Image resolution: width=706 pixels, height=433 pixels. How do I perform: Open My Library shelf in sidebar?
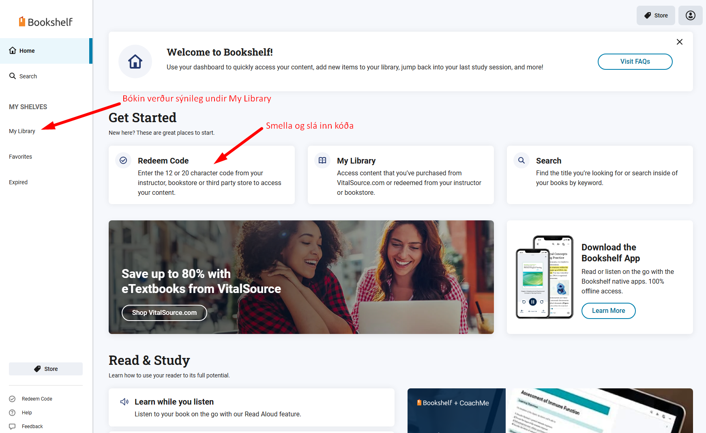point(22,131)
